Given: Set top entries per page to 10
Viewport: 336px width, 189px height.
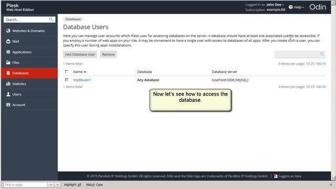Looking at the screenshot, I should point(308,64).
